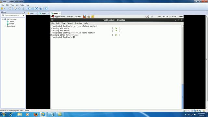Screen dimensions: 208x117
Task: Open the terminal window menu icon
Action: click(52, 20)
